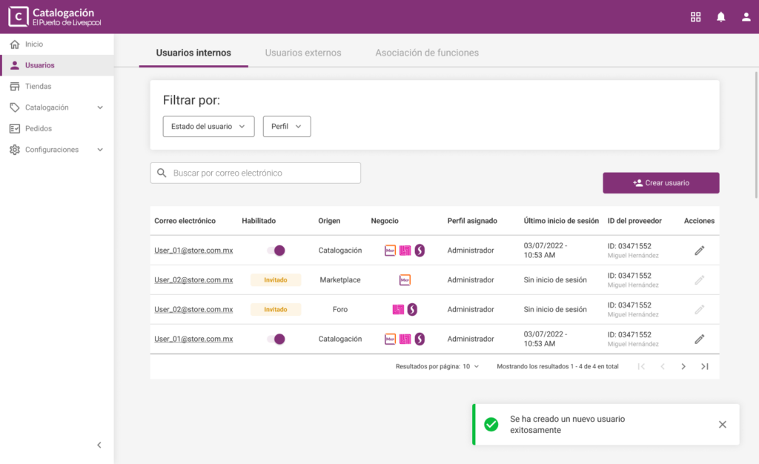Click the pencil icon in Marketplace row
The width and height of the screenshot is (759, 464).
[700, 279]
